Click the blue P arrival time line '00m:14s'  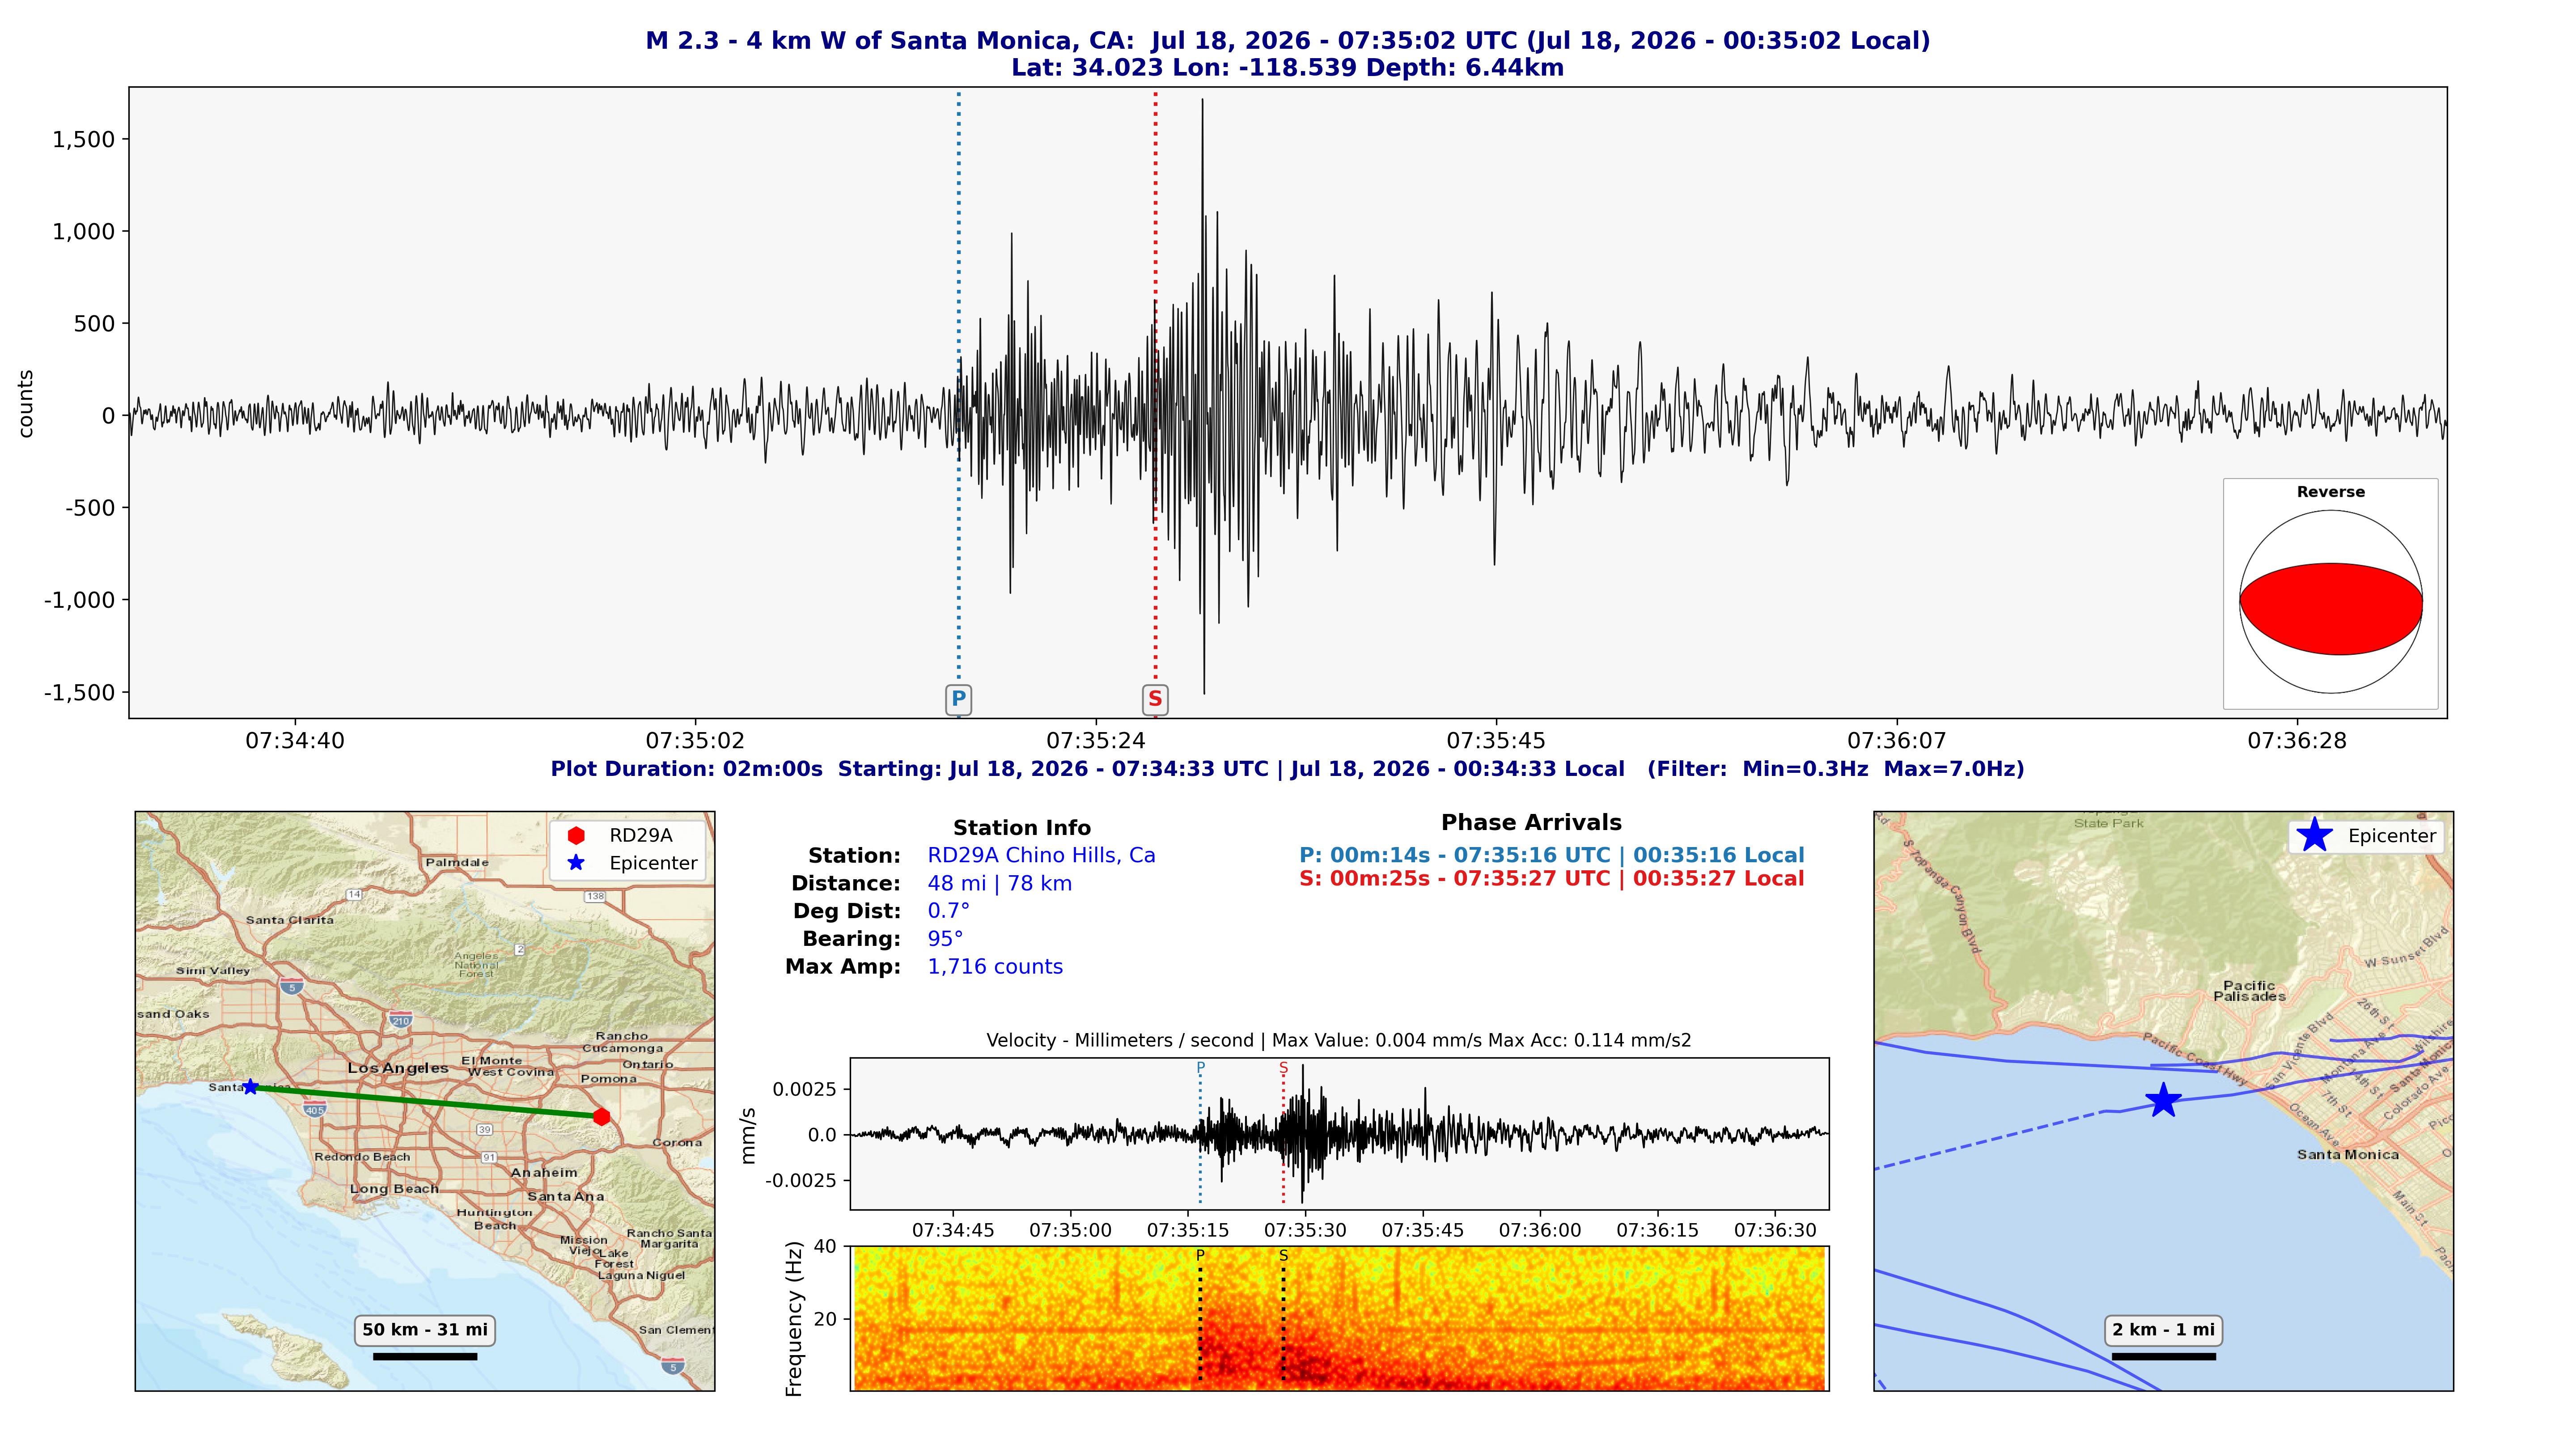tap(1552, 856)
